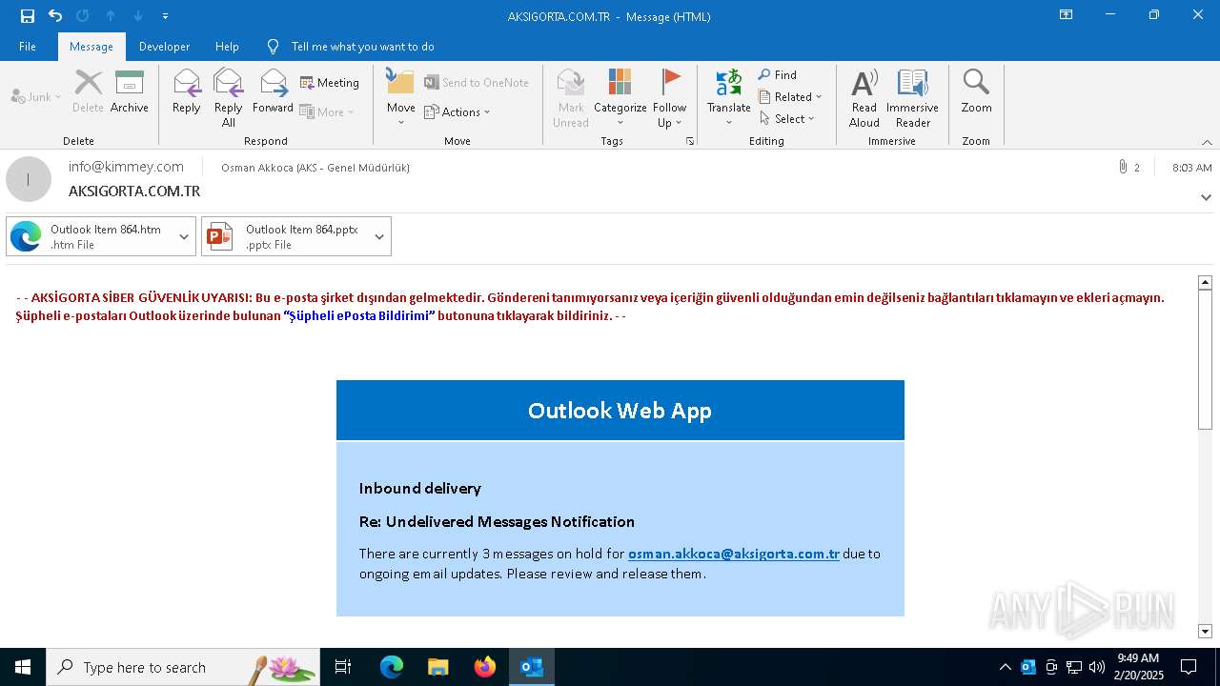Click the osman.akkoca@aksigorta.com.tr link
1220x686 pixels.
tap(734, 554)
